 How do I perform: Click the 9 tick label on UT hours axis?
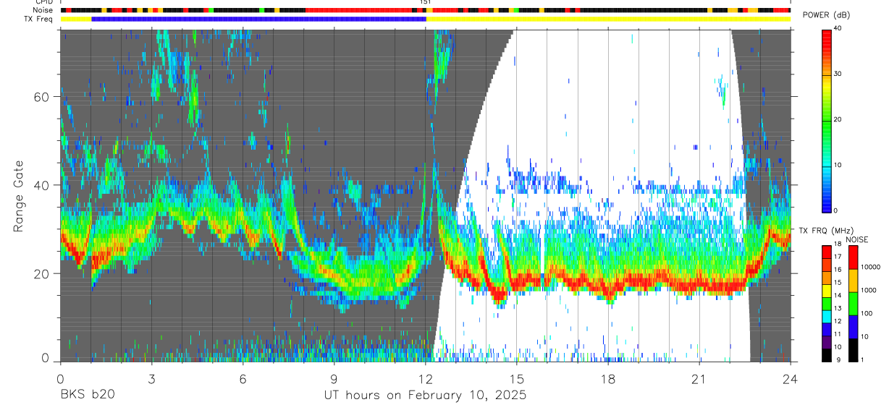(334, 378)
